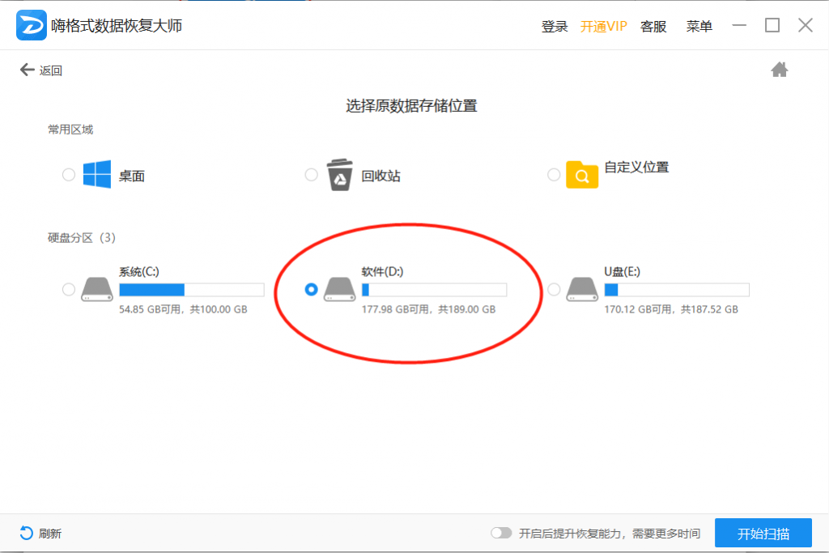
Task: Click the 系统(C:) usage bar
Action: [x=191, y=290]
